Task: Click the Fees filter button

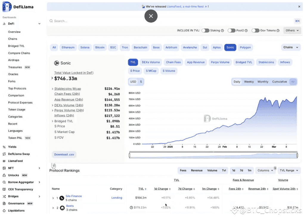Action: (x=183, y=171)
